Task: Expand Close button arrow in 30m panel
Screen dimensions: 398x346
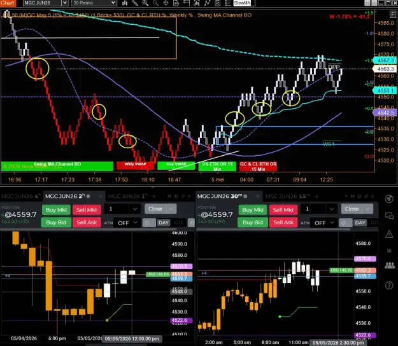Action: click(367, 209)
